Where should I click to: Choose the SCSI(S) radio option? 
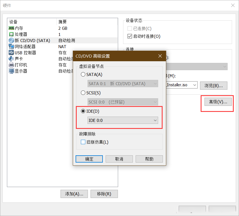[x=83, y=93]
